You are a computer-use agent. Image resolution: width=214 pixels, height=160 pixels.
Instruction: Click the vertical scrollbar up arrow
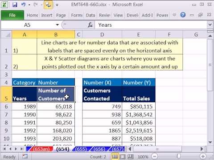(x=210, y=36)
